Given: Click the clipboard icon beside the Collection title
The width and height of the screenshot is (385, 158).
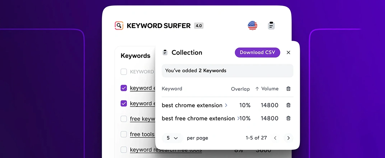Looking at the screenshot, I should (x=165, y=53).
